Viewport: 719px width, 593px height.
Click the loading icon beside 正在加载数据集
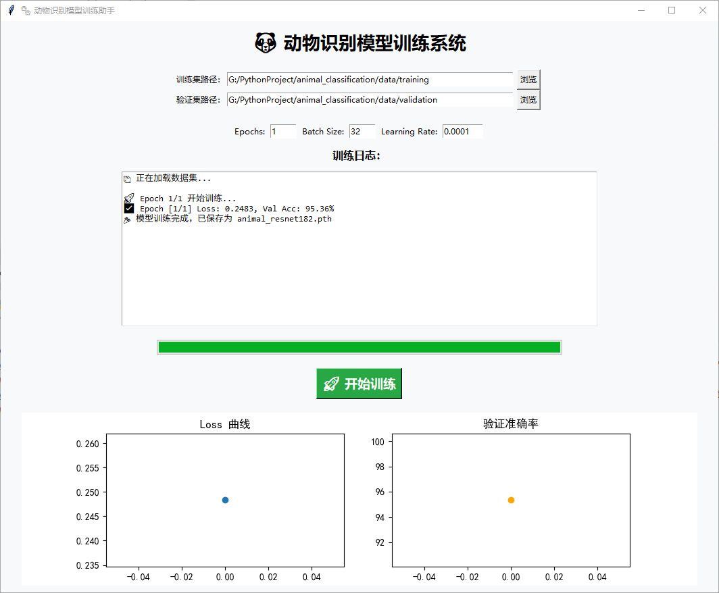(x=127, y=179)
